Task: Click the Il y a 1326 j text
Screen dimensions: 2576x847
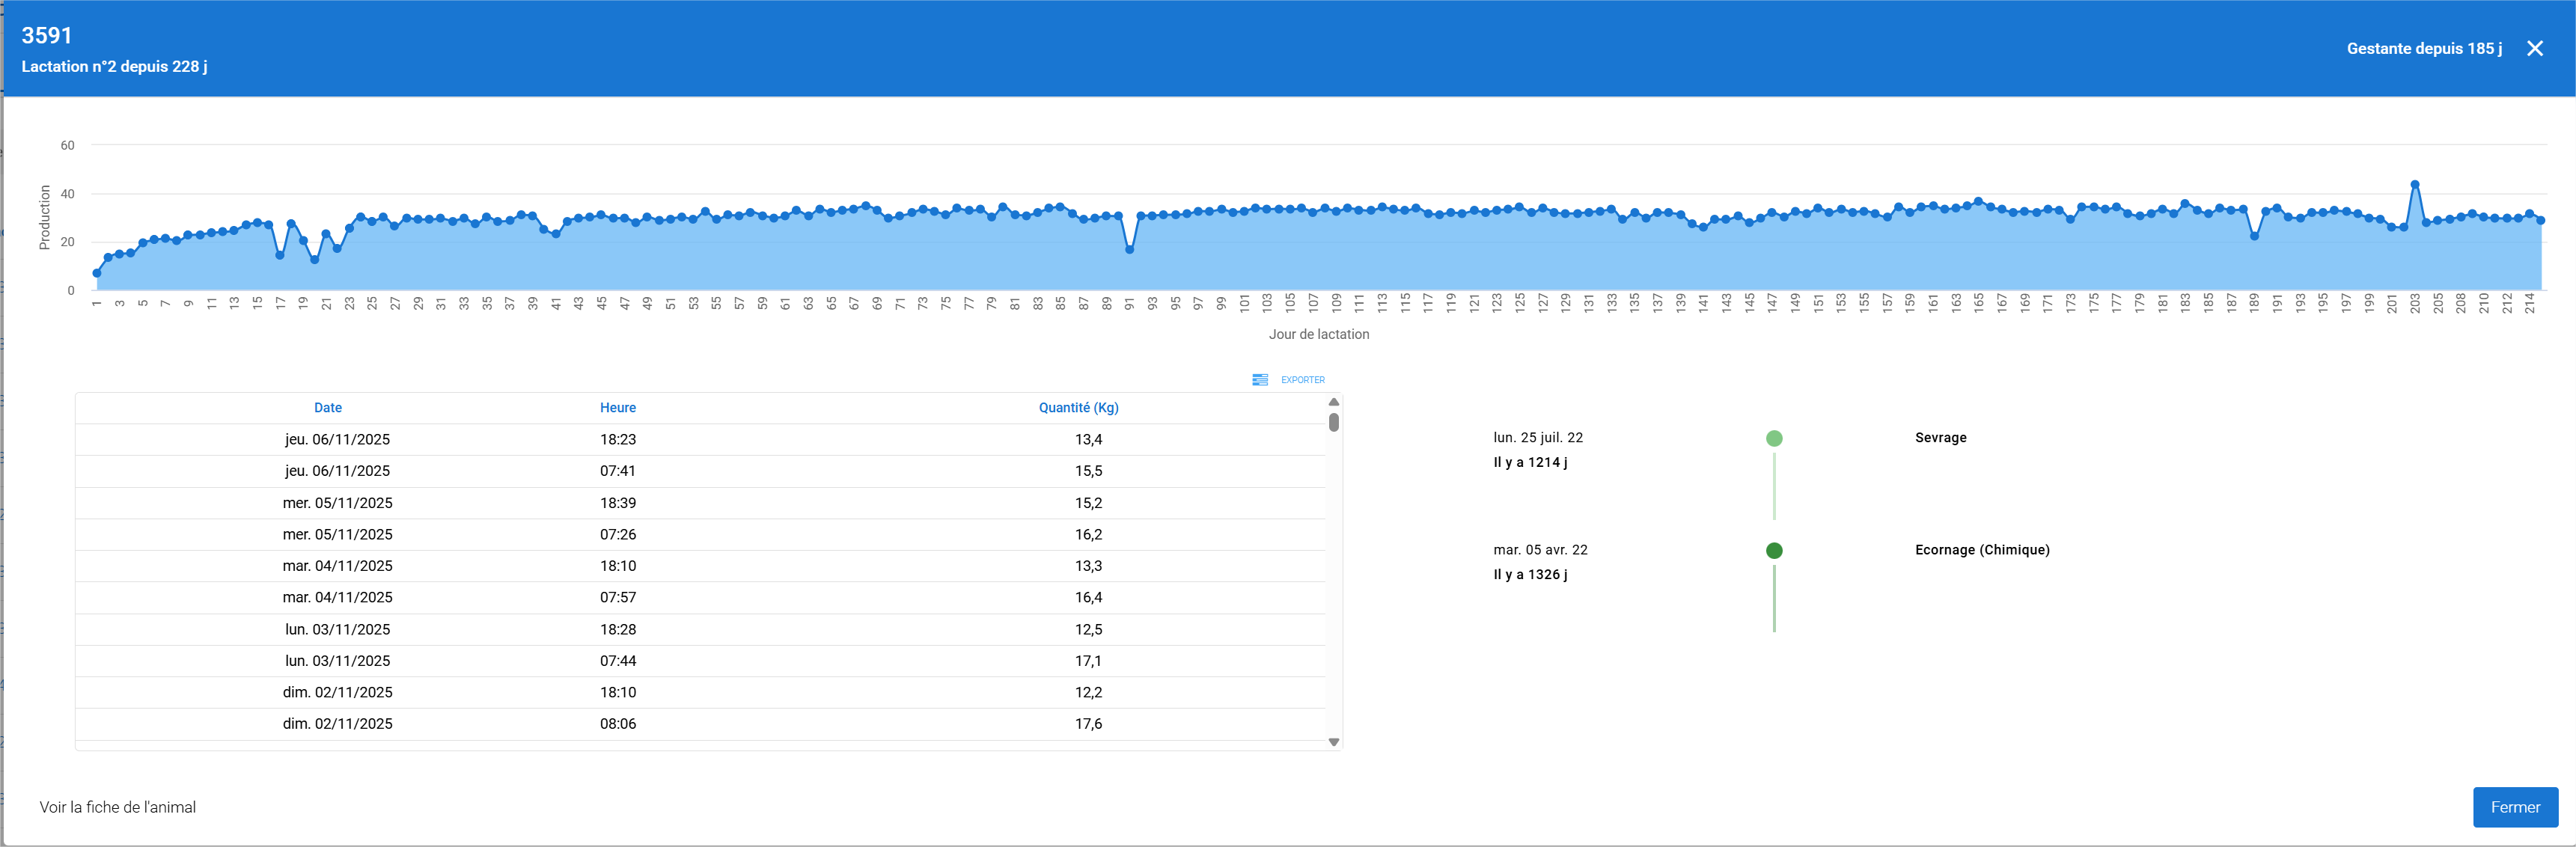Action: coord(1530,574)
